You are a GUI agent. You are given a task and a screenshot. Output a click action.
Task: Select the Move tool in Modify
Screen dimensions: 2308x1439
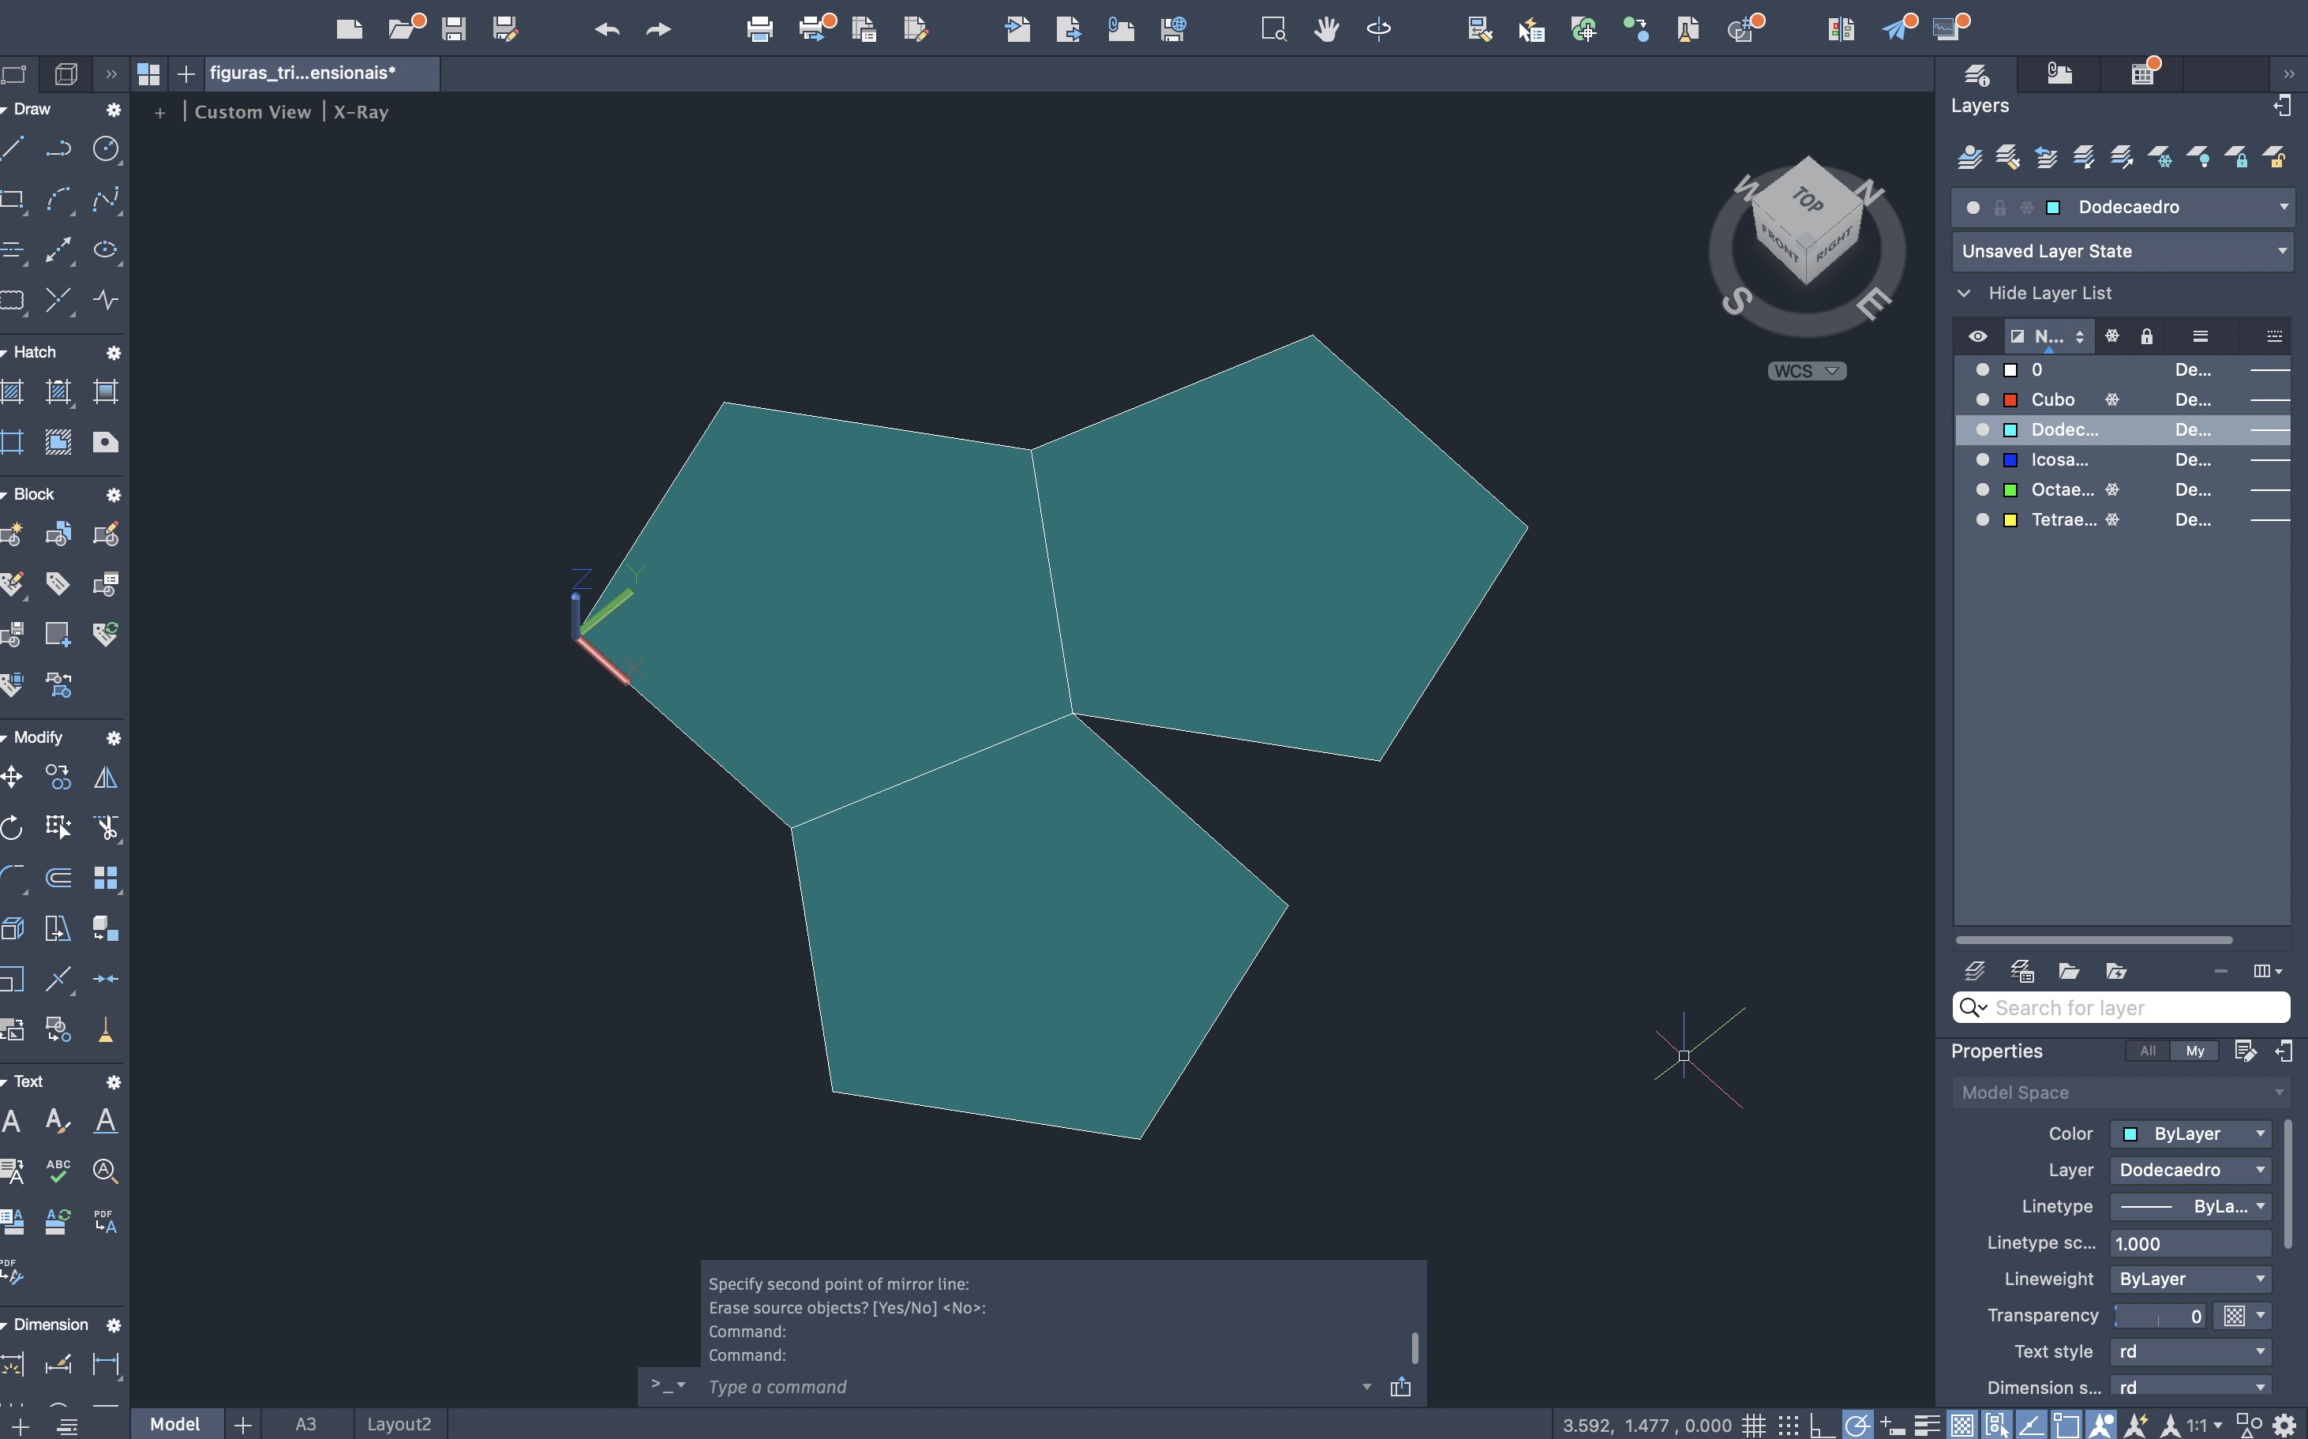(13, 778)
